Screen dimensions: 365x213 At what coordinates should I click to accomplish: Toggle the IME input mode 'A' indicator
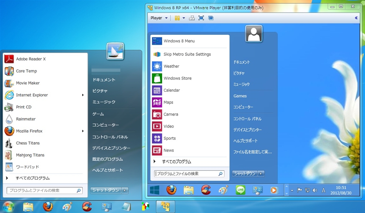324,190
